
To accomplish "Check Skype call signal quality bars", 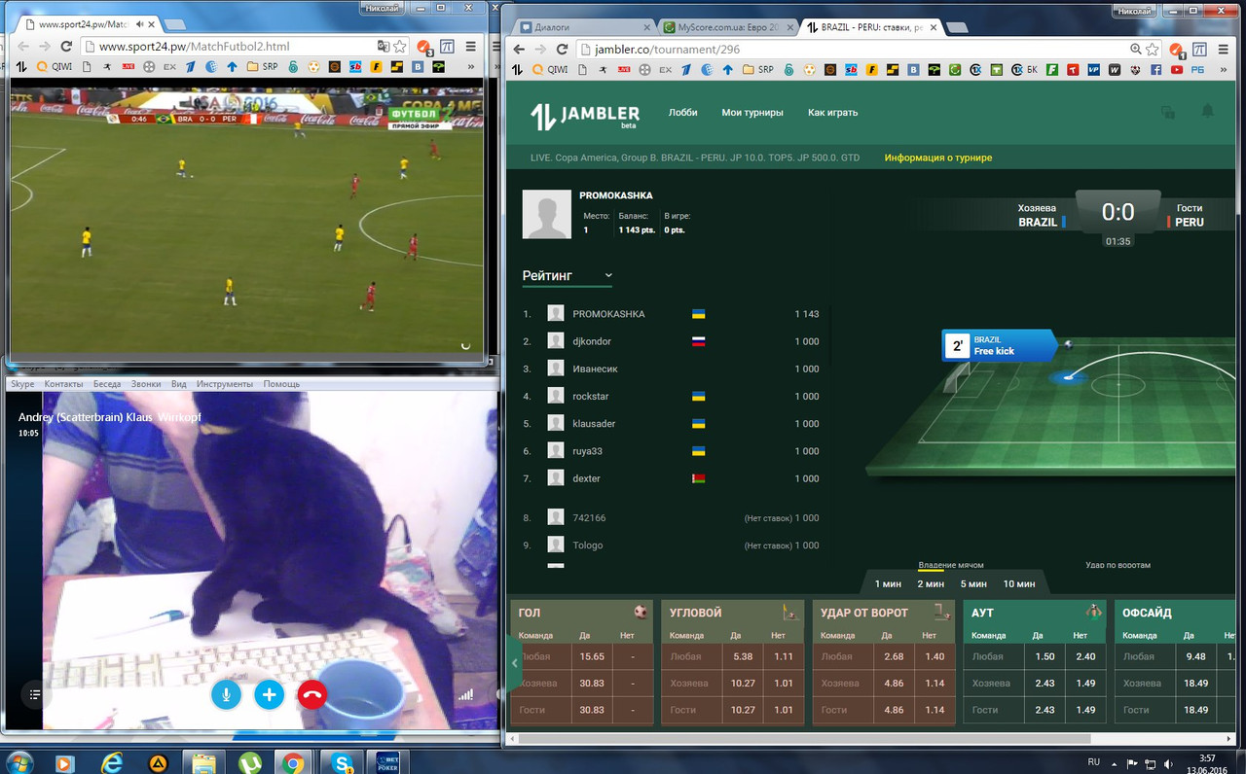I will pos(466,694).
